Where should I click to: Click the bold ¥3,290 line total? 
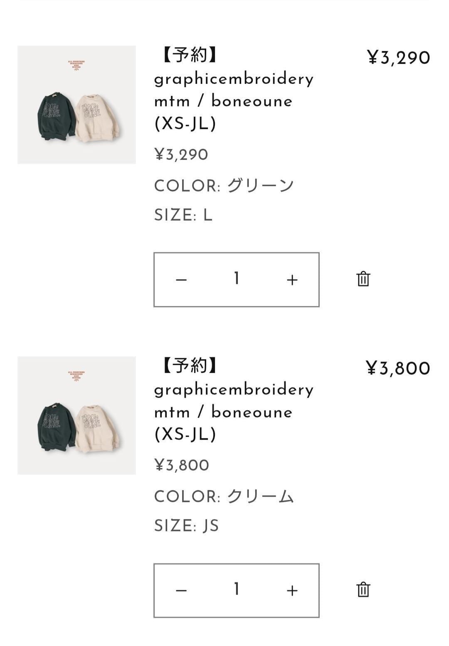click(x=398, y=58)
